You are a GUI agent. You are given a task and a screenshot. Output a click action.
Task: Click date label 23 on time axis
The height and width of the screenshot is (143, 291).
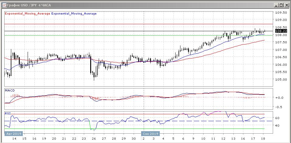[84, 138]
